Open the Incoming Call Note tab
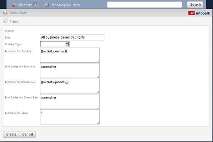This screenshot has width=213, height=142. (x=62, y=5)
